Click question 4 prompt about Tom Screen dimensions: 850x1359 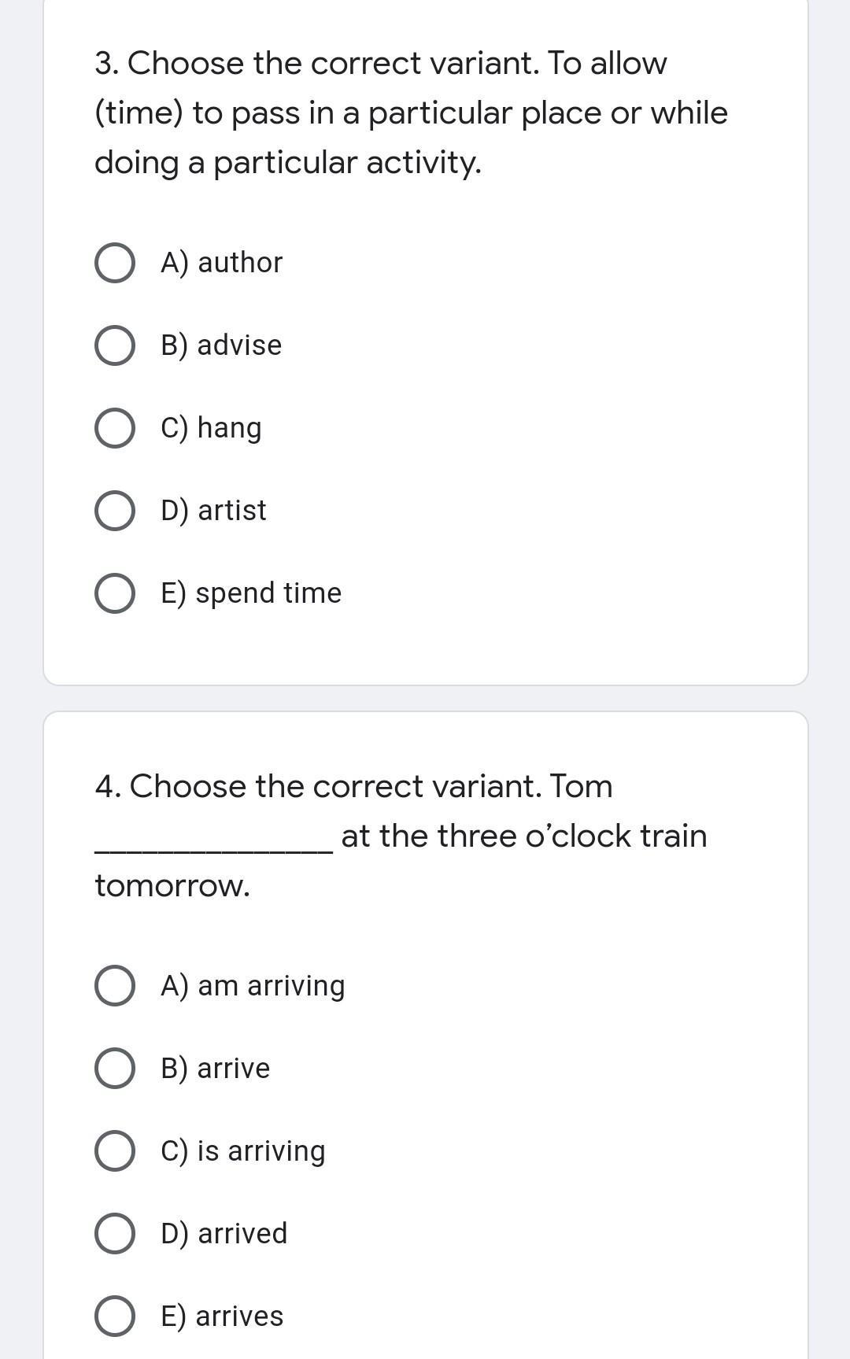(x=401, y=836)
